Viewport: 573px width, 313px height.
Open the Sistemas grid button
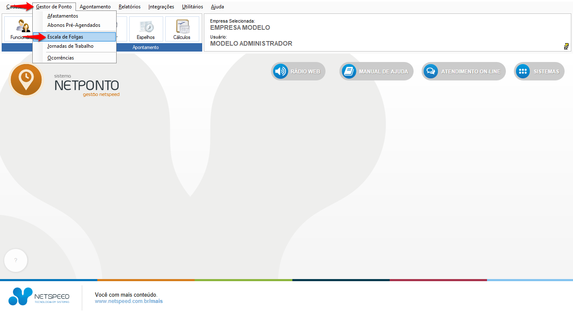click(x=539, y=71)
